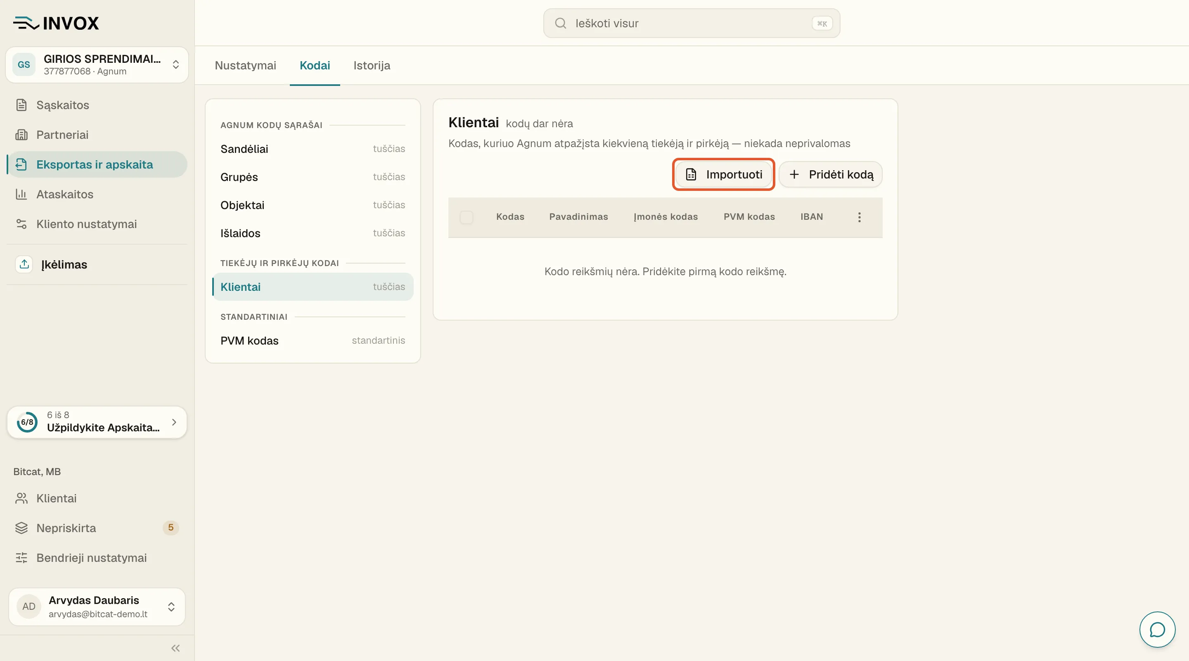Open the Išlaidos code list
This screenshot has height=661, width=1189.
pyautogui.click(x=313, y=233)
